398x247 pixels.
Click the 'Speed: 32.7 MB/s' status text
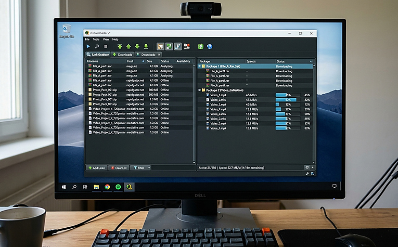[x=230, y=167]
